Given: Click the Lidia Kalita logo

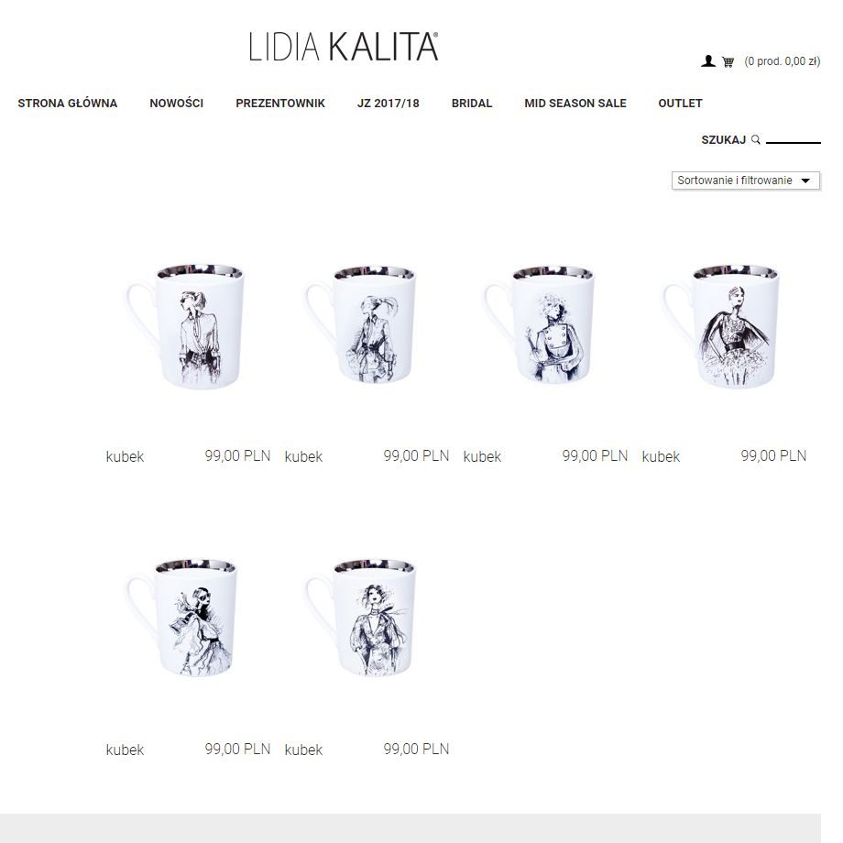Looking at the screenshot, I should coord(344,46).
